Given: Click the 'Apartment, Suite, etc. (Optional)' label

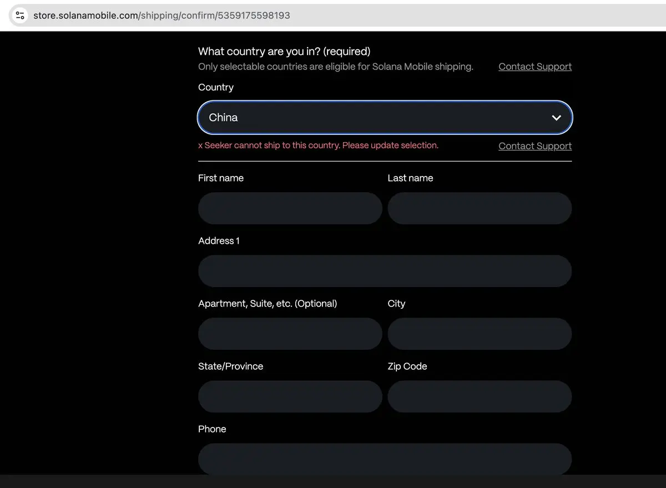Looking at the screenshot, I should (268, 304).
